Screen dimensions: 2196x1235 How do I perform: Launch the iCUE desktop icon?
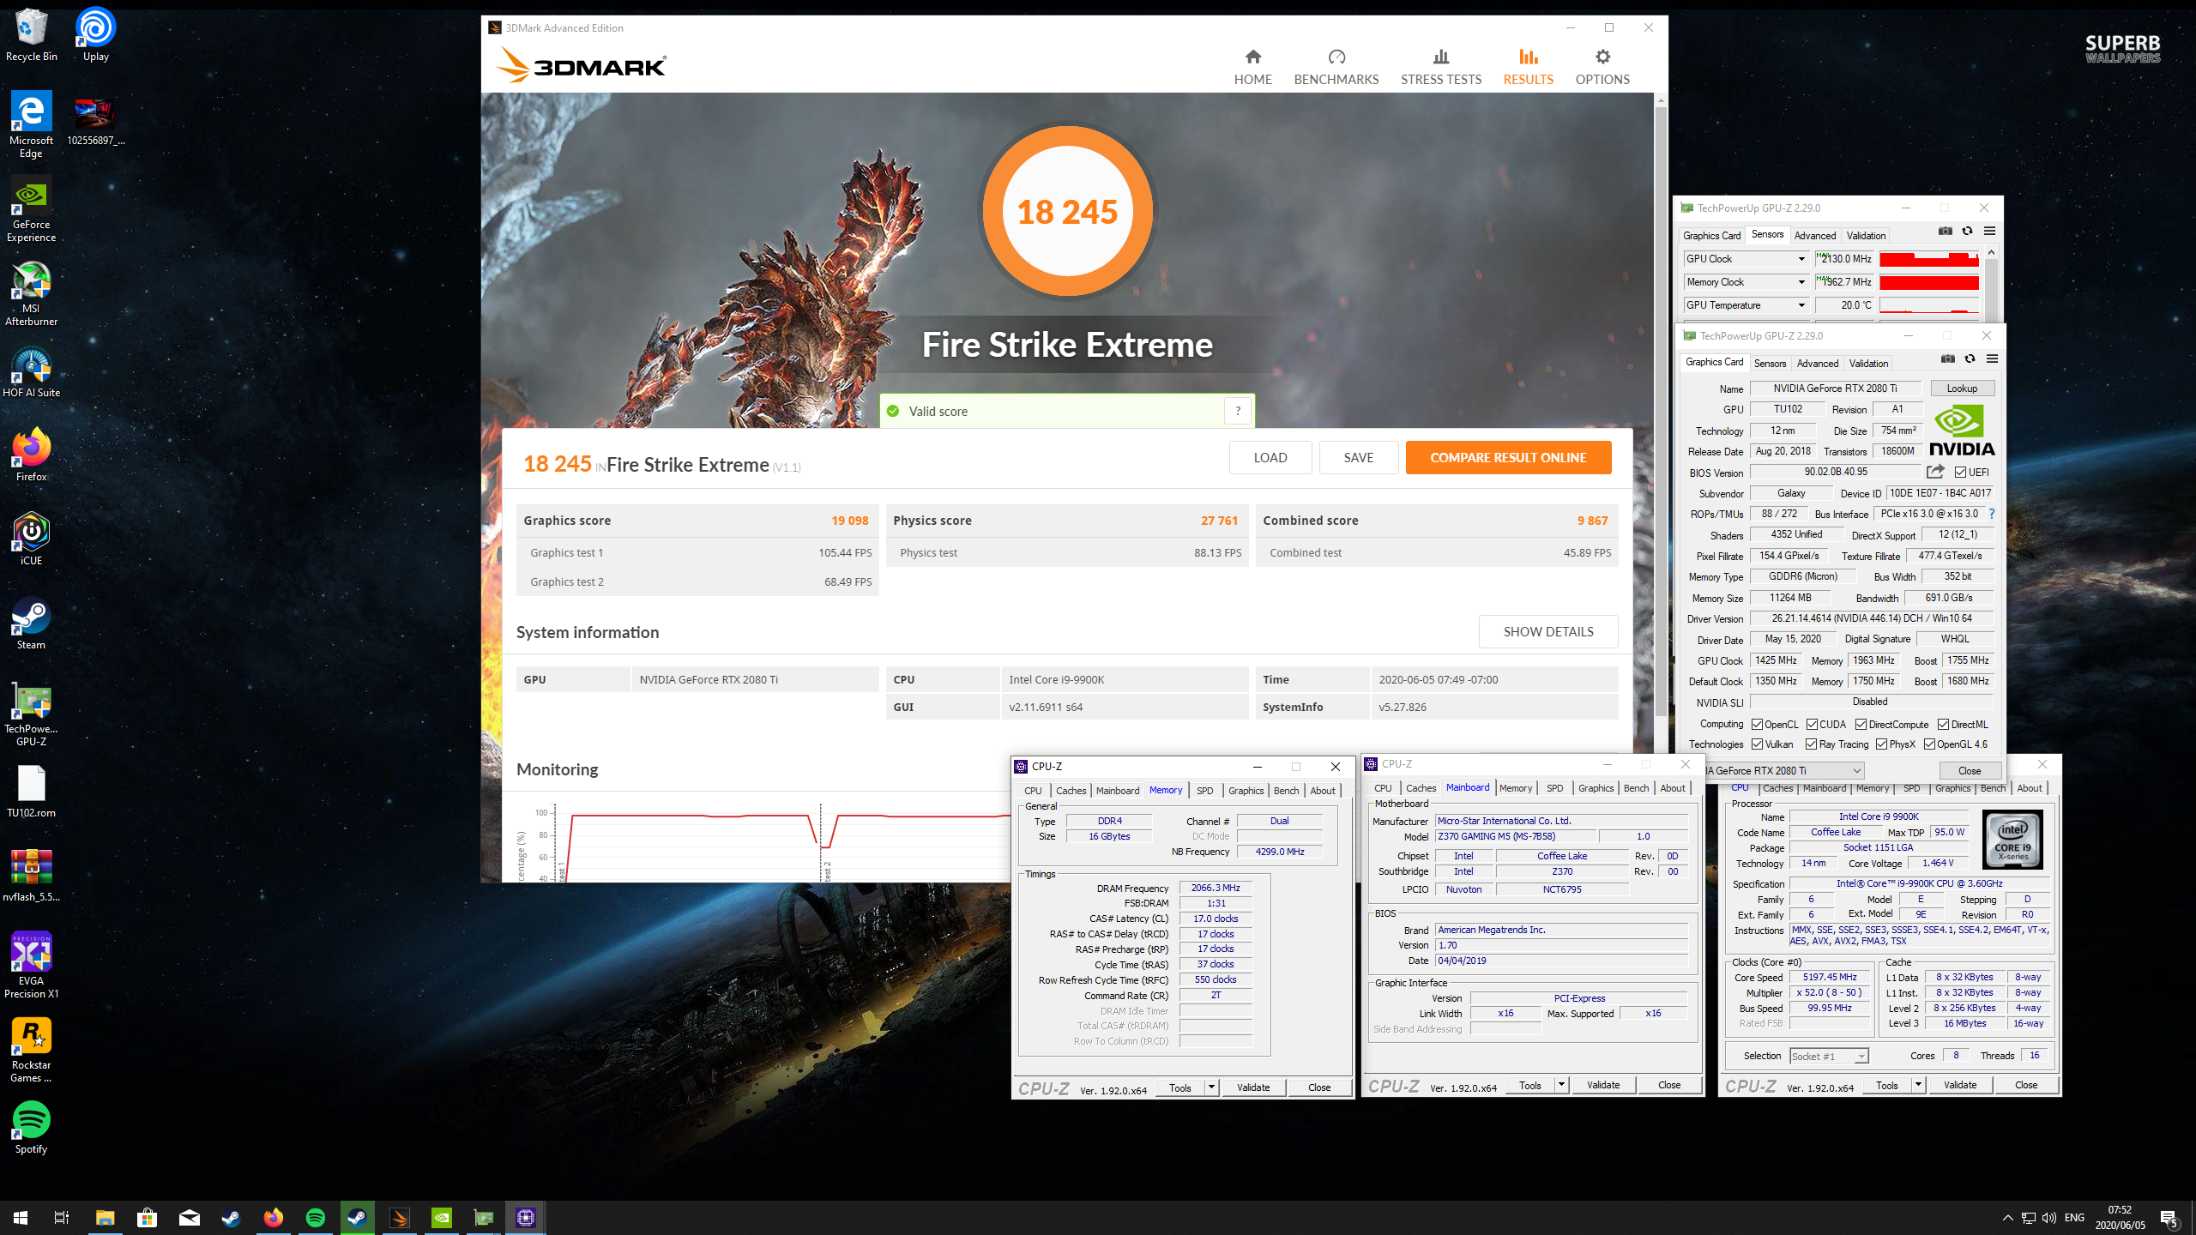[31, 539]
